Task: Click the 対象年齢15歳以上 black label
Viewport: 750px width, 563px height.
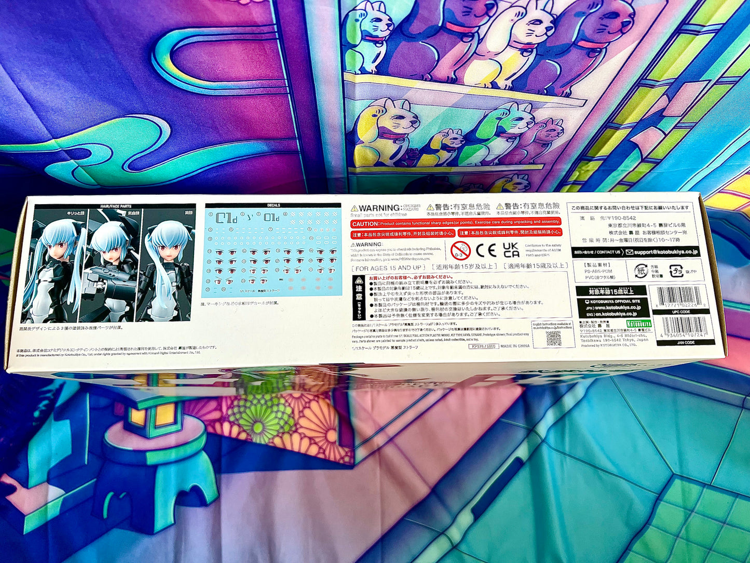Action: [x=611, y=291]
